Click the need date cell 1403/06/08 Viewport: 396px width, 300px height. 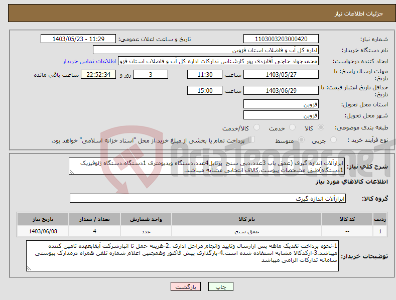tap(43, 231)
